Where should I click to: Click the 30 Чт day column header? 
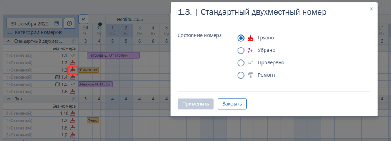(x=85, y=30)
